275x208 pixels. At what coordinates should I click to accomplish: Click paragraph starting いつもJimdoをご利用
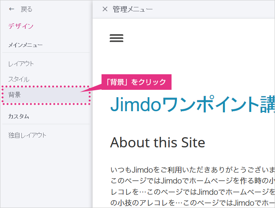point(193,186)
